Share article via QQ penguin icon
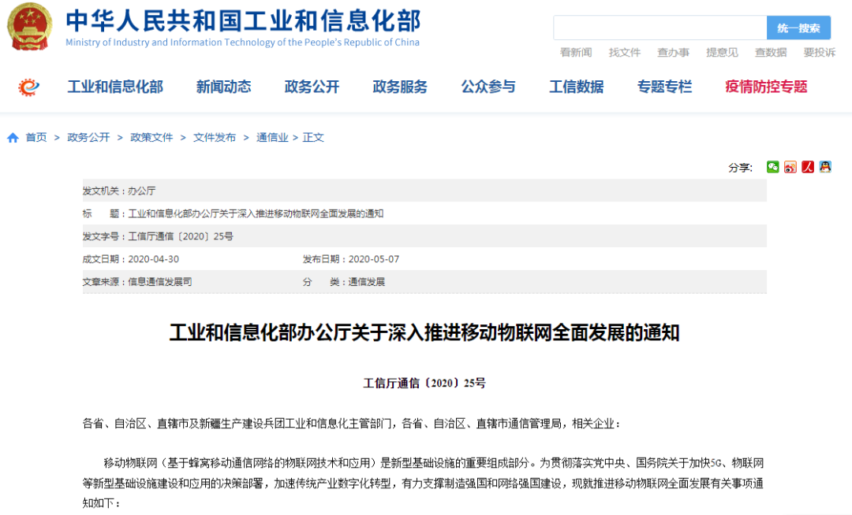This screenshot has width=852, height=515. point(825,167)
